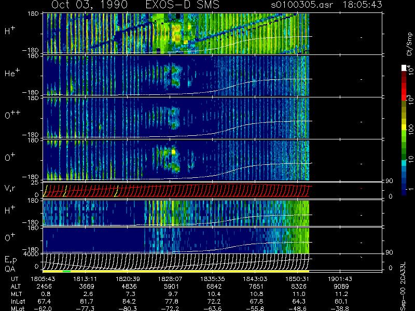Click the 'E,p' panel label
415x311 pixels.
[11, 260]
